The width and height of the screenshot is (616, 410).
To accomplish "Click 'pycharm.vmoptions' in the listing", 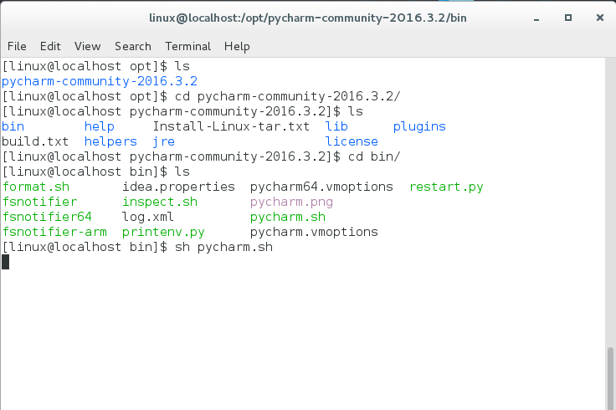I will [314, 232].
